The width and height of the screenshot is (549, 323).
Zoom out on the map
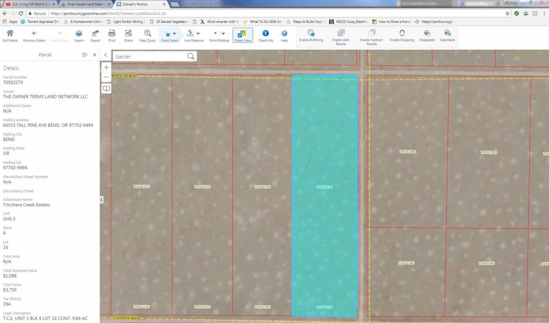(106, 77)
